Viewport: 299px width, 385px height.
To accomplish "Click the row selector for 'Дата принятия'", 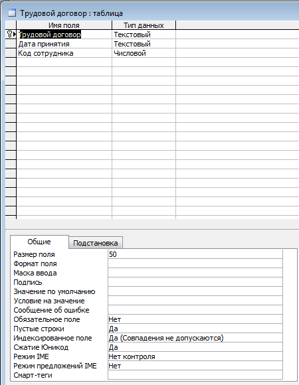I will click(x=11, y=44).
